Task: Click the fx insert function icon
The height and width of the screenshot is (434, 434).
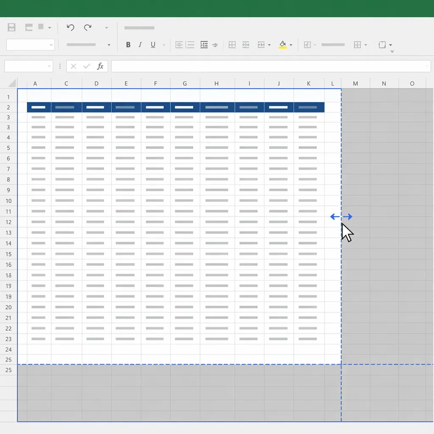Action: [100, 66]
